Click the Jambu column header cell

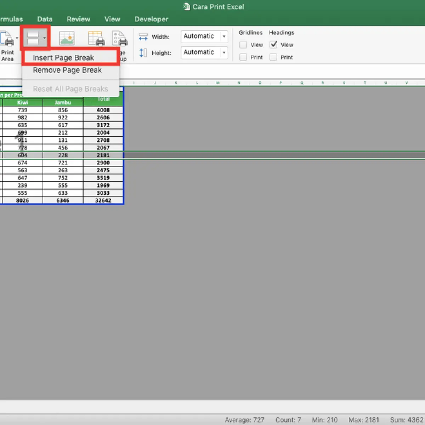(x=63, y=102)
